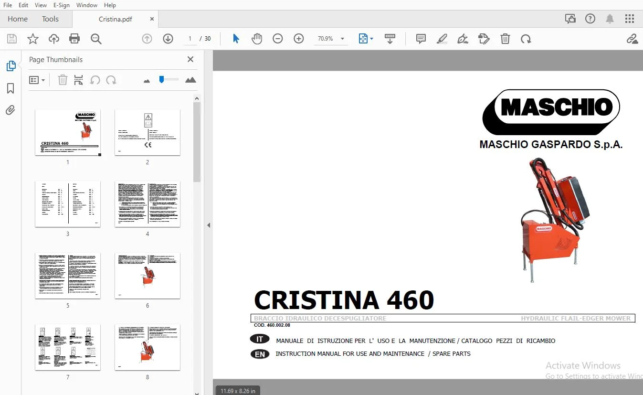The height and width of the screenshot is (395, 643).
Task: Open the thumbnail options menu dropdown
Action: [37, 80]
